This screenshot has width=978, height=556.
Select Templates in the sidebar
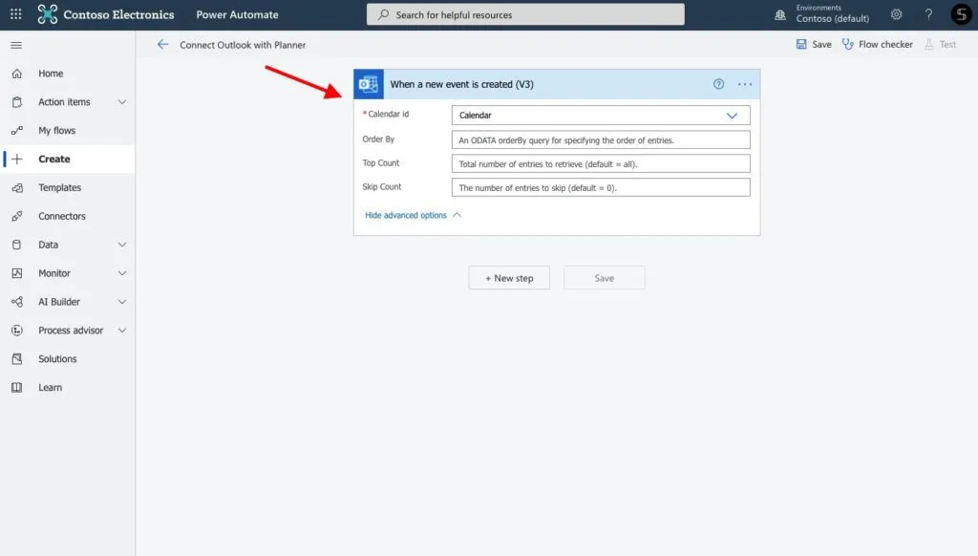coord(60,188)
